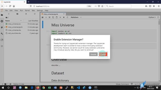
Task: Open the File menu
Action: point(6,10)
